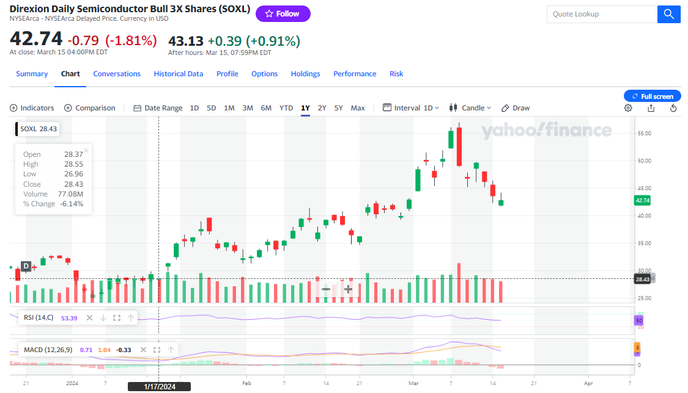Click the MACD (12,26,9) indicator label
The height and width of the screenshot is (393, 688).
[48, 350]
